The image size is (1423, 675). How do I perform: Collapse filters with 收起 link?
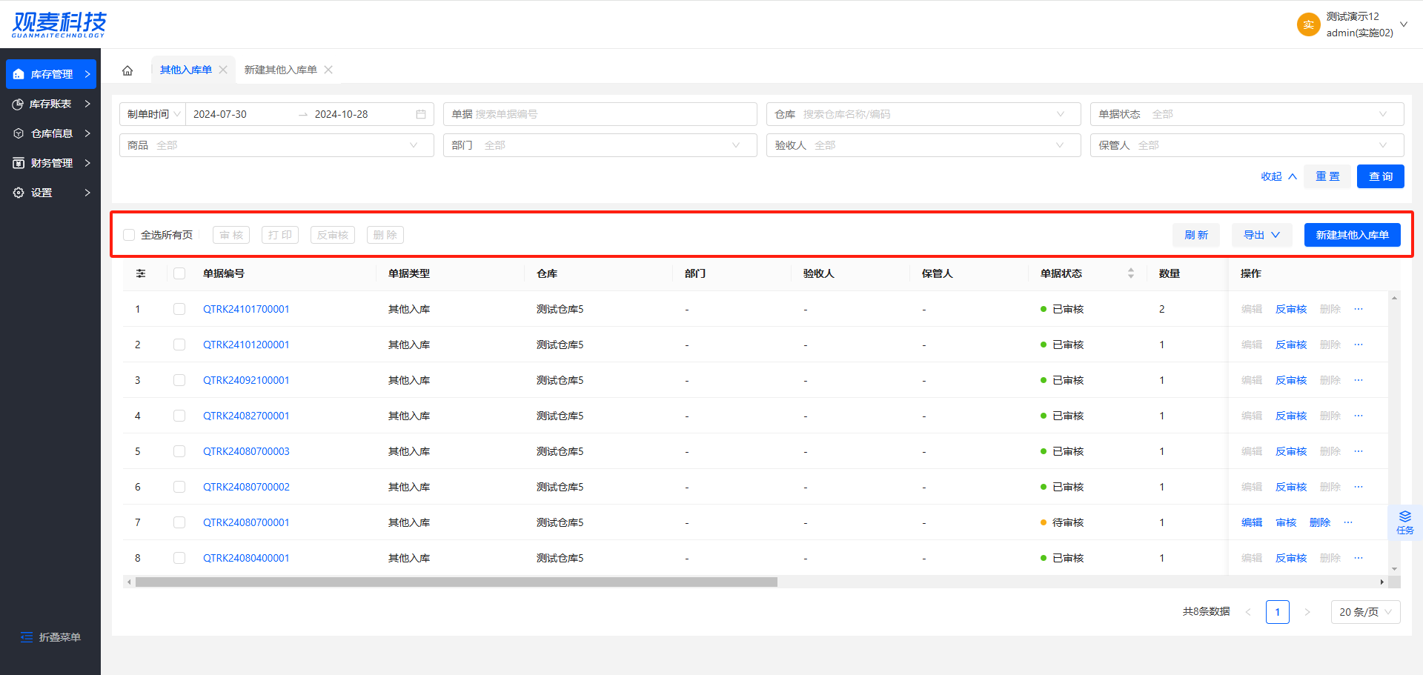1279,176
